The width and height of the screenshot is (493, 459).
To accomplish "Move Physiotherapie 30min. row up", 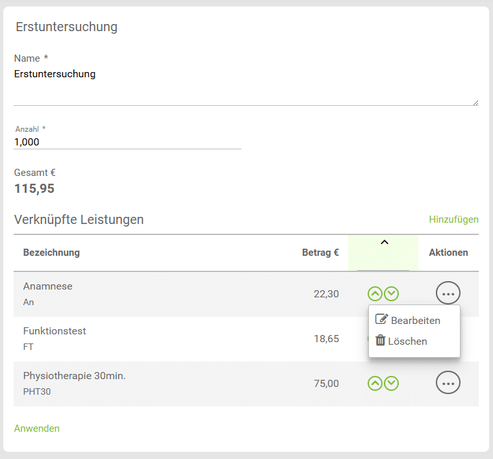I will tap(375, 383).
